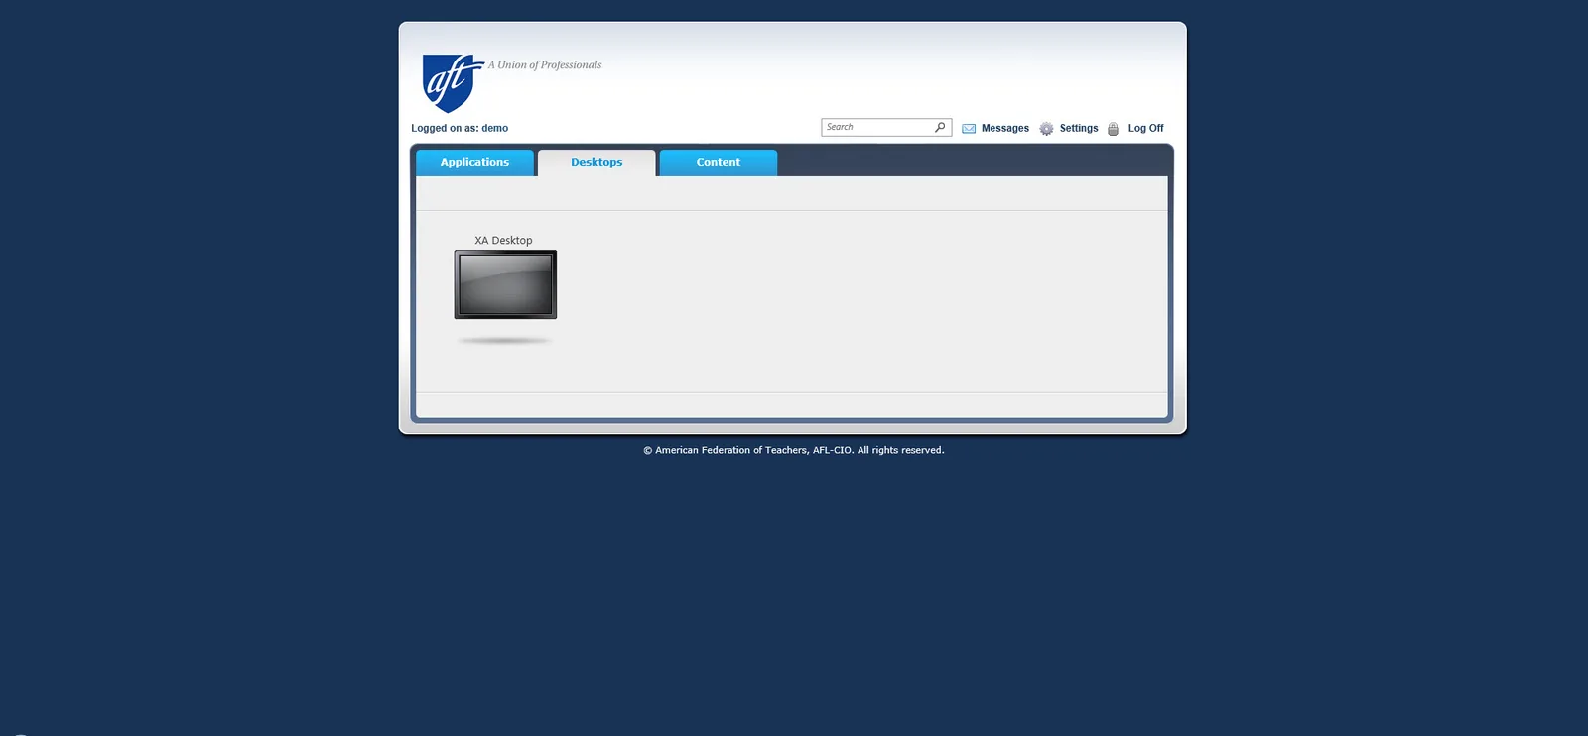
Task: Launch the XA Desktop monitor thumbnail
Action: [505, 285]
